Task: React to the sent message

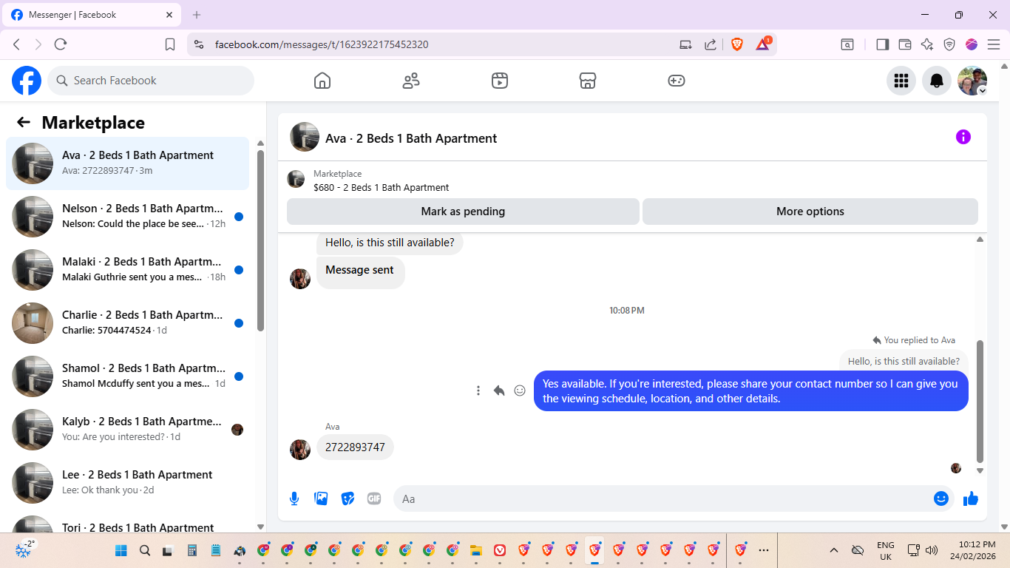Action: (x=520, y=390)
